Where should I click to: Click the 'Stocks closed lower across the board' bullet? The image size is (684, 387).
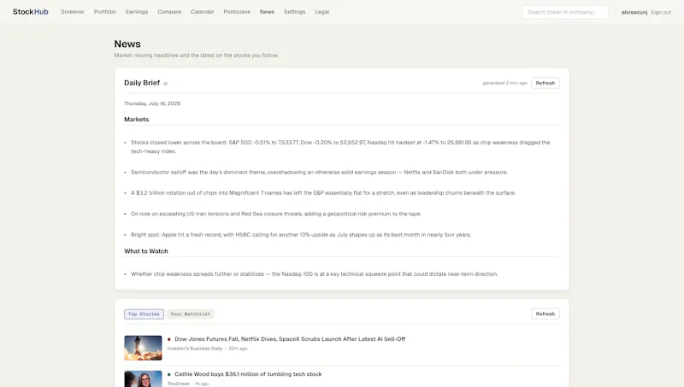[x=340, y=147]
